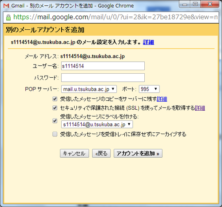Click the green SSL padlock icon
Image resolution: width=222 pixels, height=207 pixels.
pos(8,17)
